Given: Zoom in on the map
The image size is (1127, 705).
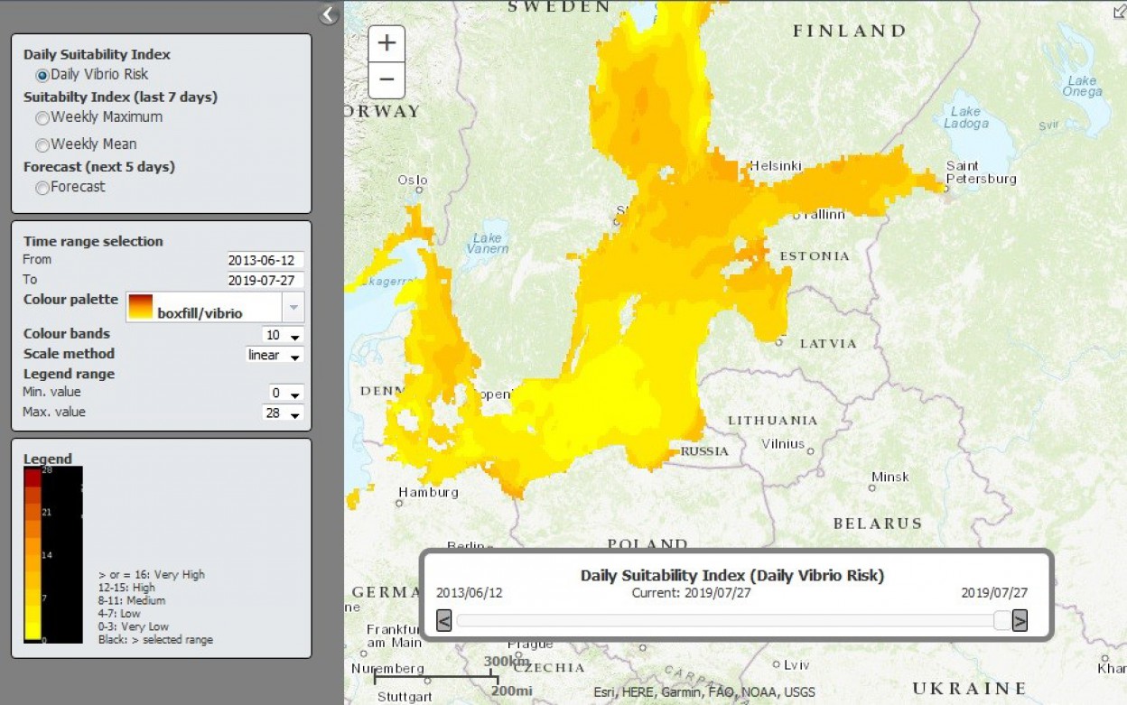Looking at the screenshot, I should 387,43.
